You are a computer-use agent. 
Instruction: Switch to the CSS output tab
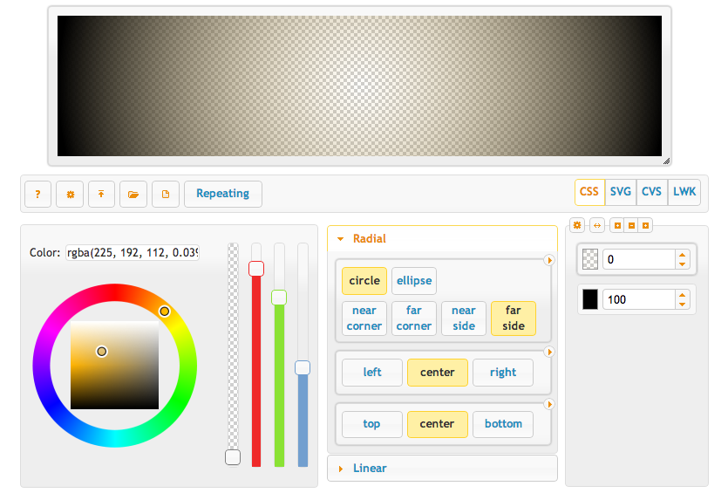tap(589, 192)
